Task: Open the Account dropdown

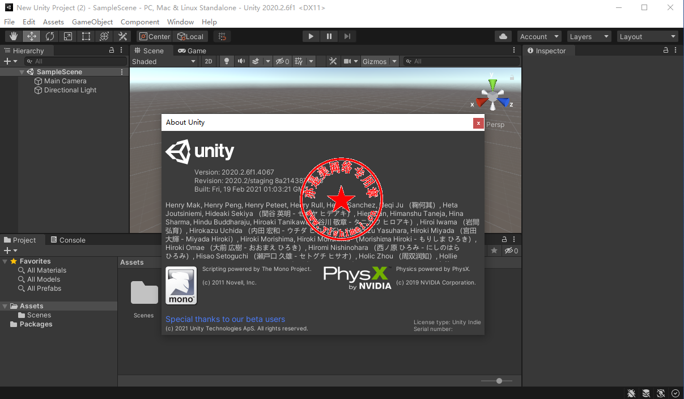Action: (539, 36)
